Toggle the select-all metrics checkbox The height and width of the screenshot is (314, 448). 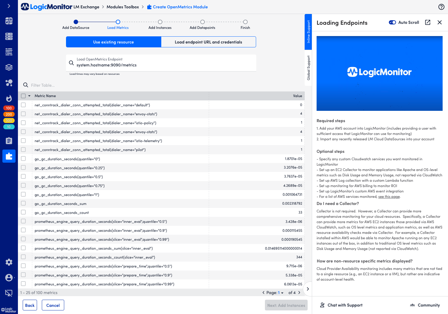[23, 96]
